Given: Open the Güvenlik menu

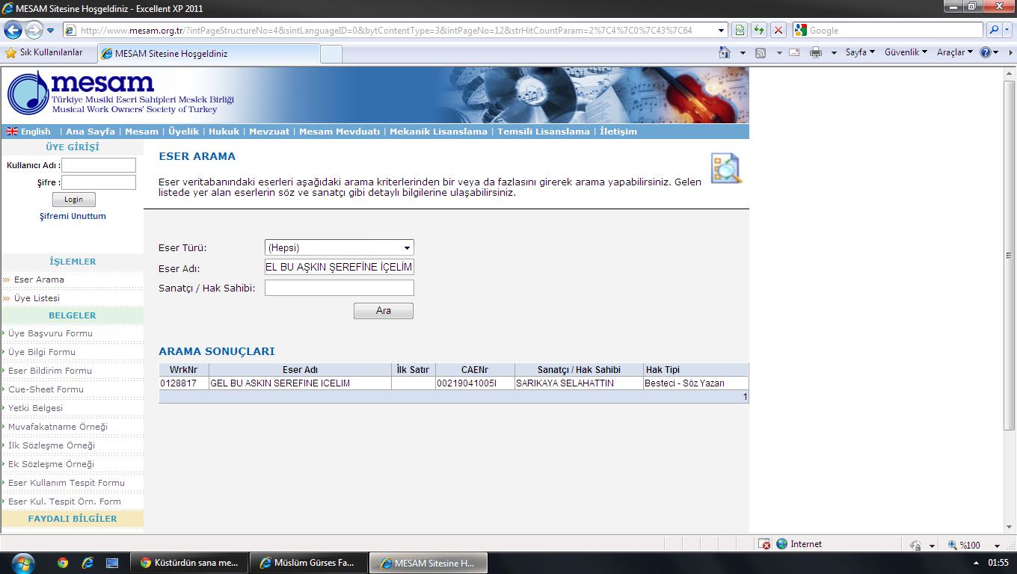Looking at the screenshot, I should tap(906, 52).
